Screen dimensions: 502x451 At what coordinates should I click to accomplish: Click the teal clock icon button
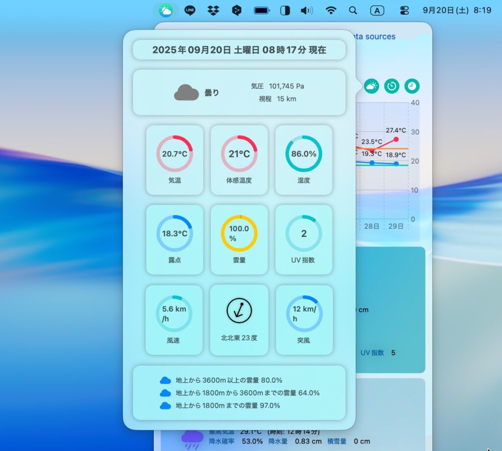[x=412, y=86]
